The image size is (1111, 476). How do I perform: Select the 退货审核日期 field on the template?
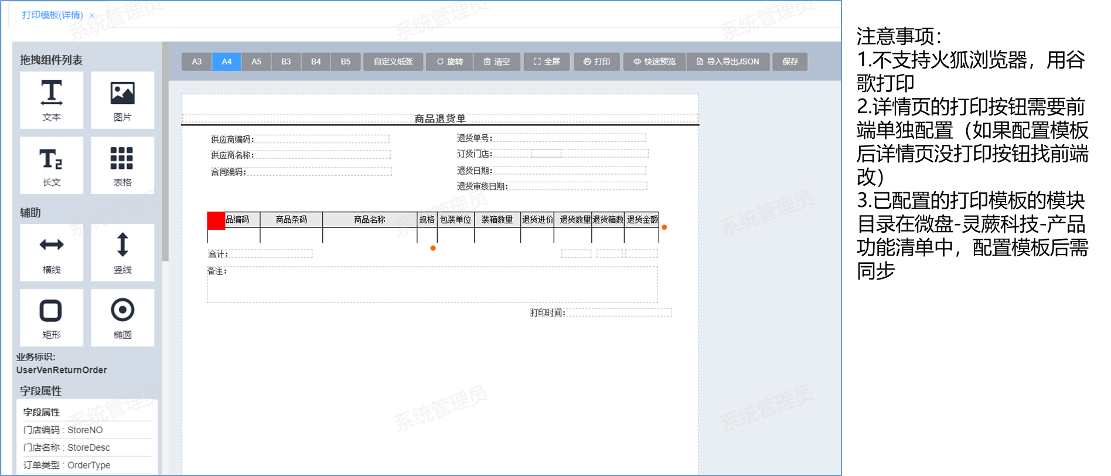pos(552,186)
